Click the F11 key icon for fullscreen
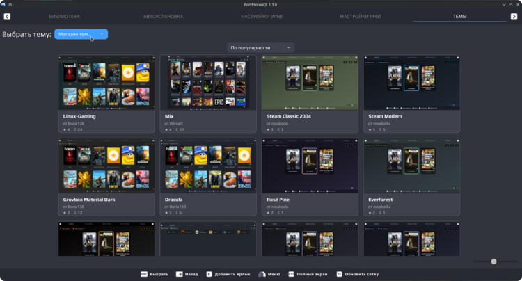522x281 pixels. click(291, 274)
